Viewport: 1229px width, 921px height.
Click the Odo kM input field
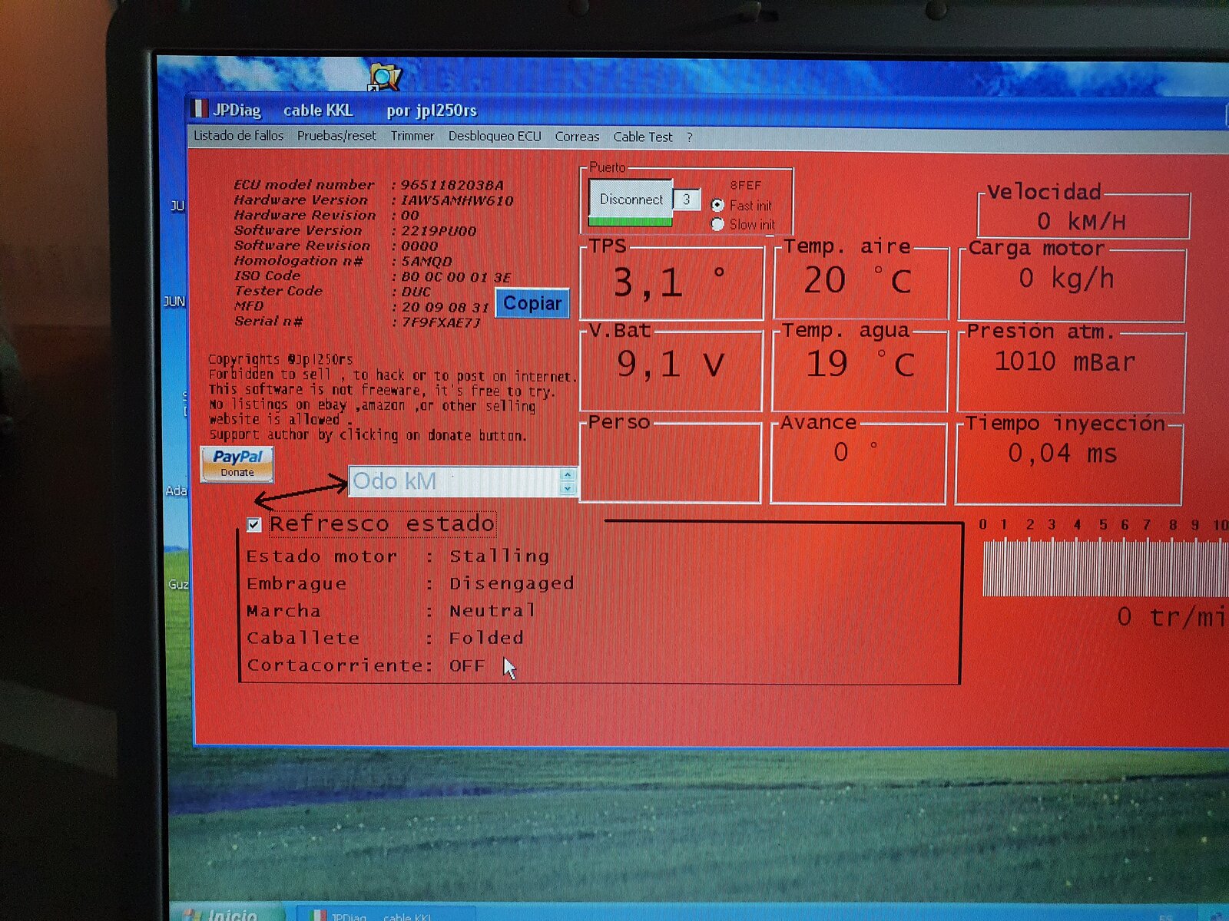tap(455, 481)
